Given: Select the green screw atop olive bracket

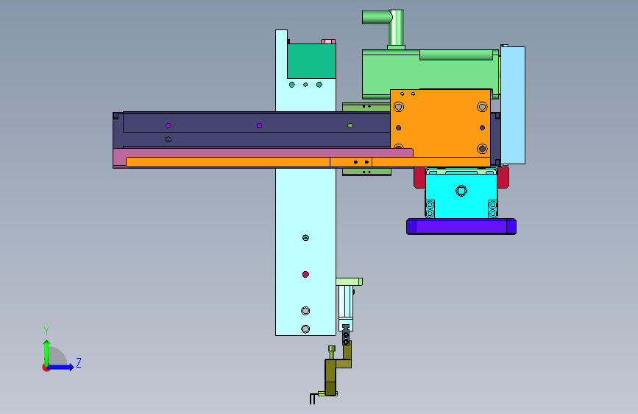Looking at the screenshot, I should [x=332, y=352].
